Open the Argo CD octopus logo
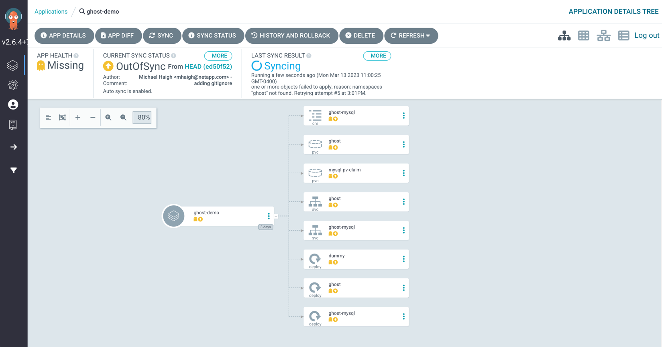Viewport: 662px width, 347px height. click(x=14, y=19)
